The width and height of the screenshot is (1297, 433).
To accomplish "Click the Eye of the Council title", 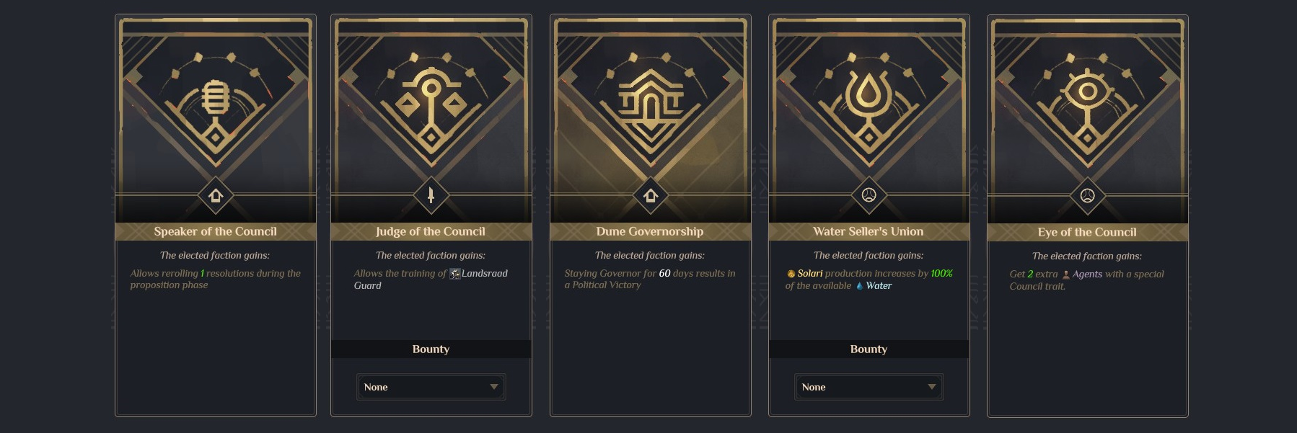I will 1087,232.
